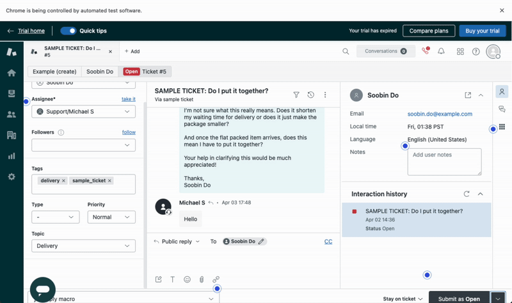Click the Zendesk logo in sidebar
The width and height of the screenshot is (512, 303).
(12, 52)
